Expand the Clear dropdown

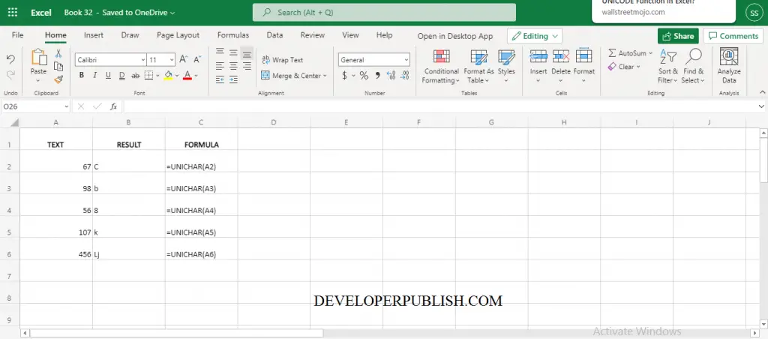pyautogui.click(x=639, y=67)
